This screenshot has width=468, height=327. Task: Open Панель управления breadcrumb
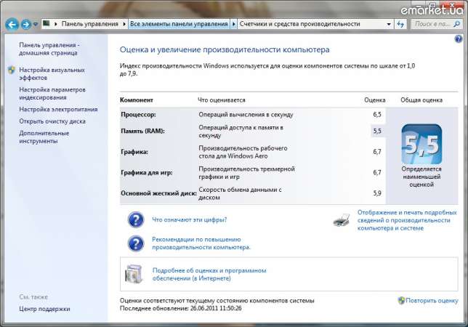(89, 24)
